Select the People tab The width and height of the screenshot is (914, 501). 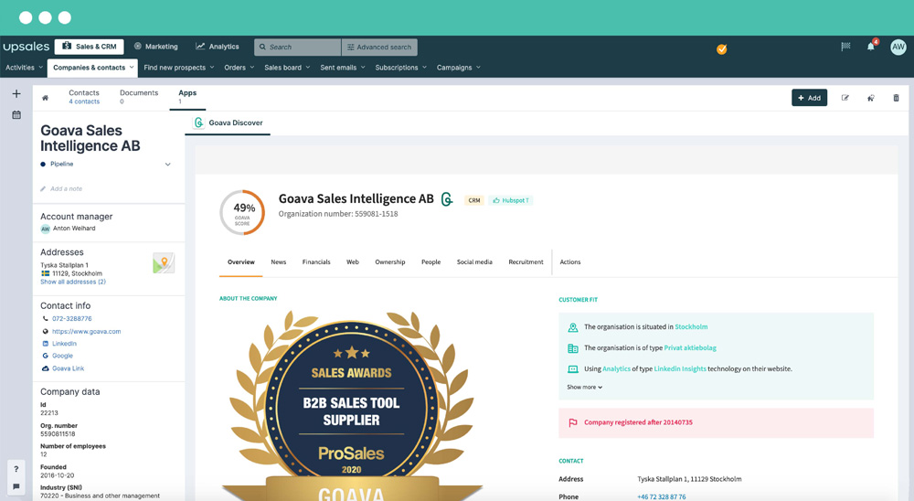(x=430, y=262)
